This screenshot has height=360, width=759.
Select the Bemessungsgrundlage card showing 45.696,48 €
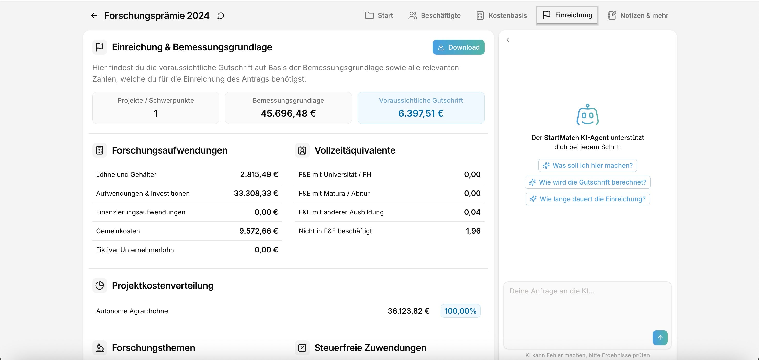coord(288,108)
